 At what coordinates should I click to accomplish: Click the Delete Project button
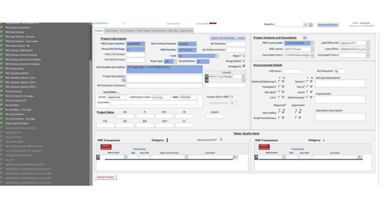coord(106,177)
